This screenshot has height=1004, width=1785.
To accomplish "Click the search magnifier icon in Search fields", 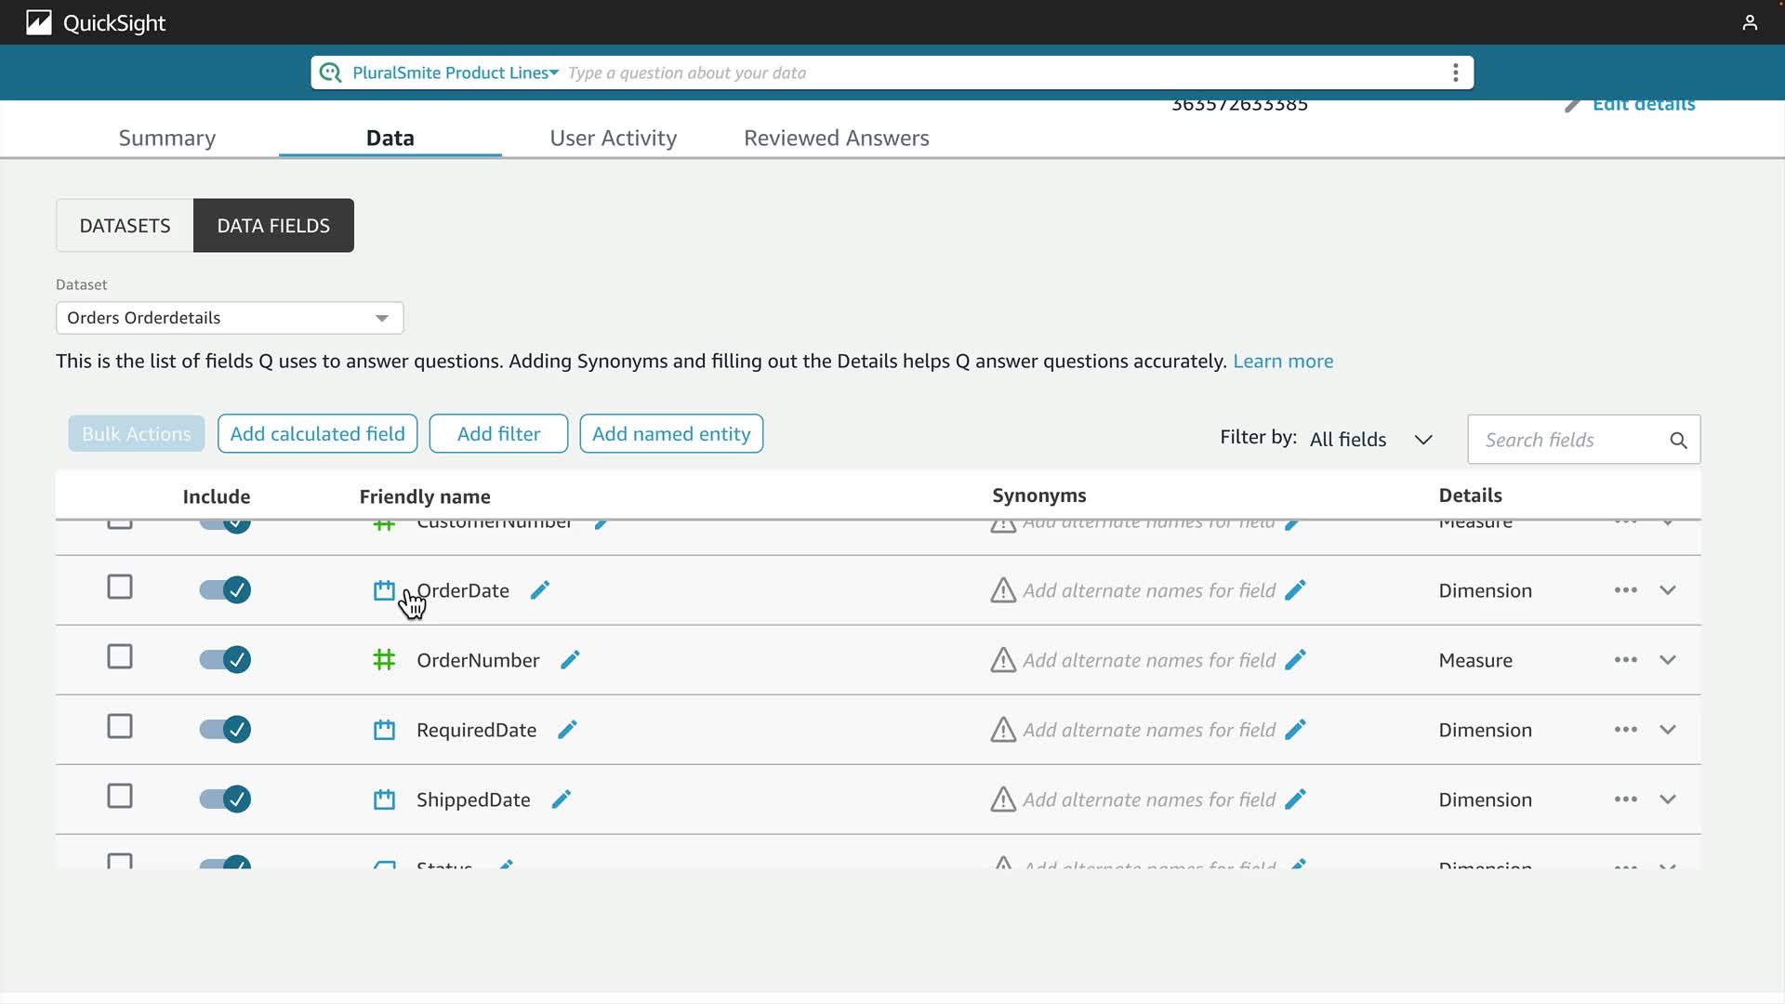I will tap(1678, 441).
